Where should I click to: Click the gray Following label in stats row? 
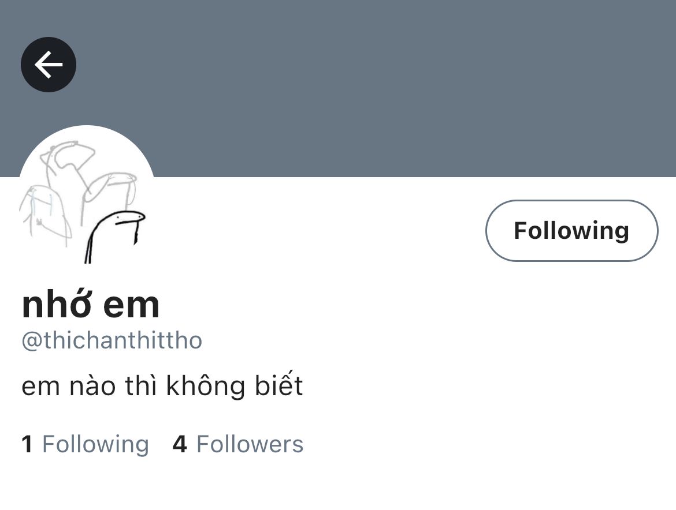(x=96, y=445)
